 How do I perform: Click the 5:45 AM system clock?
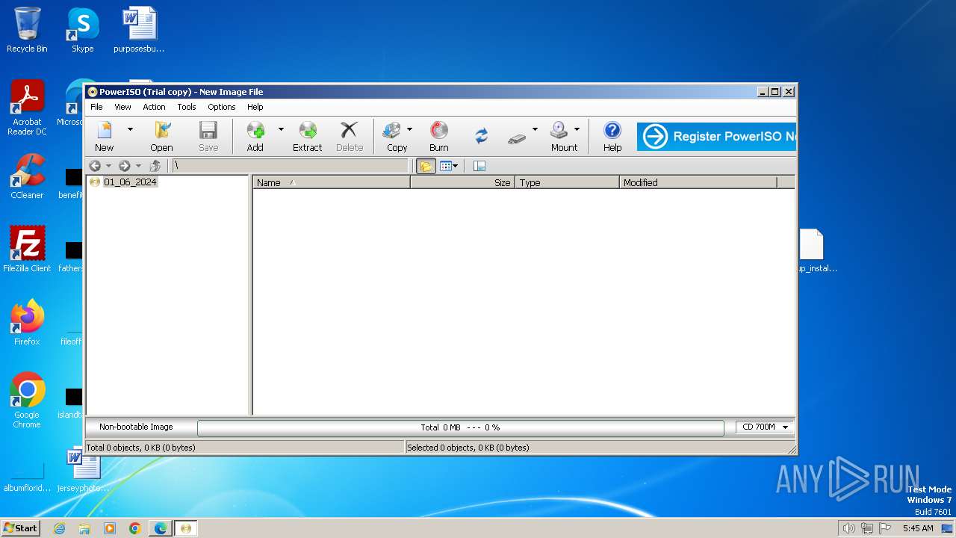click(918, 528)
